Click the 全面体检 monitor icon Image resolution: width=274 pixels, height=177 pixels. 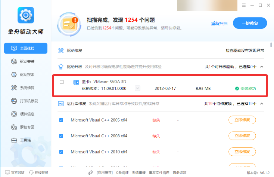(x=14, y=48)
